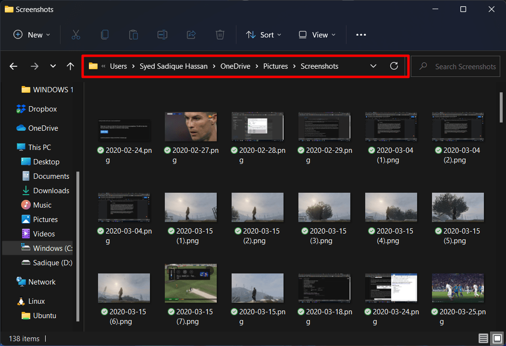Image resolution: width=506 pixels, height=346 pixels.
Task: Click the Rename icon in toolbar
Action: click(162, 35)
